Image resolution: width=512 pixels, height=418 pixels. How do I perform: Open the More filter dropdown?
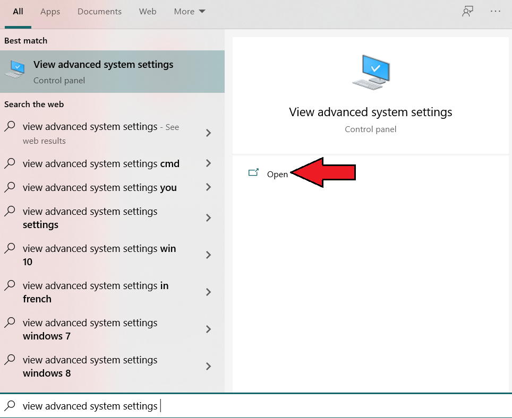point(190,12)
